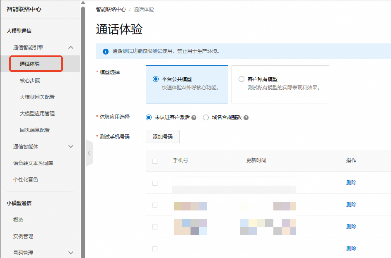Open 实例管理 in the sidebar

(x=23, y=236)
